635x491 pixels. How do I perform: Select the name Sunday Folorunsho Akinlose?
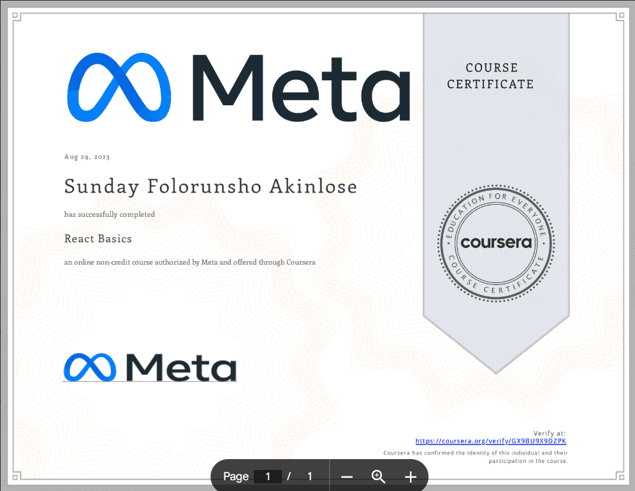coord(210,187)
